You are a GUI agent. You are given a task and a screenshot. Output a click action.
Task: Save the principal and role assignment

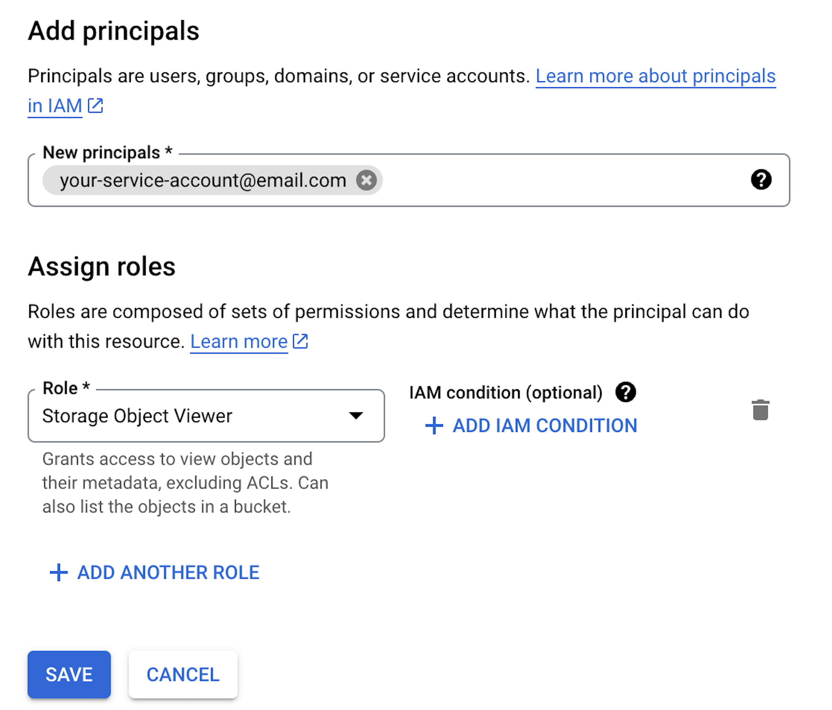point(69,674)
